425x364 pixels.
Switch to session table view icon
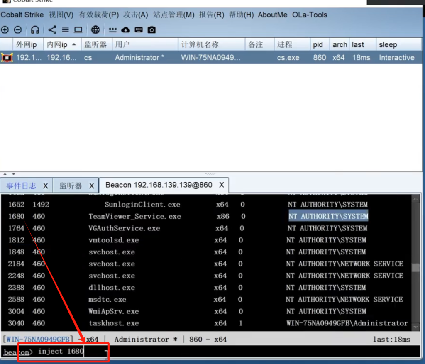(65, 29)
